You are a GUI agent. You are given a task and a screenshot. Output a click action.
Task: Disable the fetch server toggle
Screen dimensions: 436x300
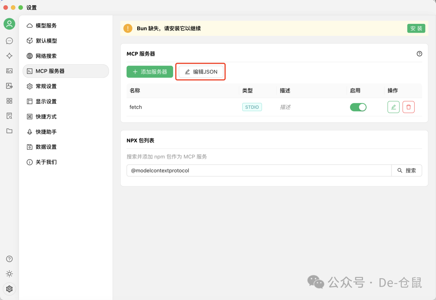[358, 107]
